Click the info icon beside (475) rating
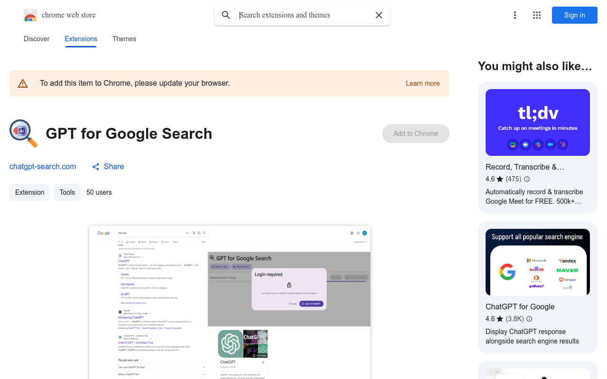Image resolution: width=607 pixels, height=379 pixels. coord(527,179)
